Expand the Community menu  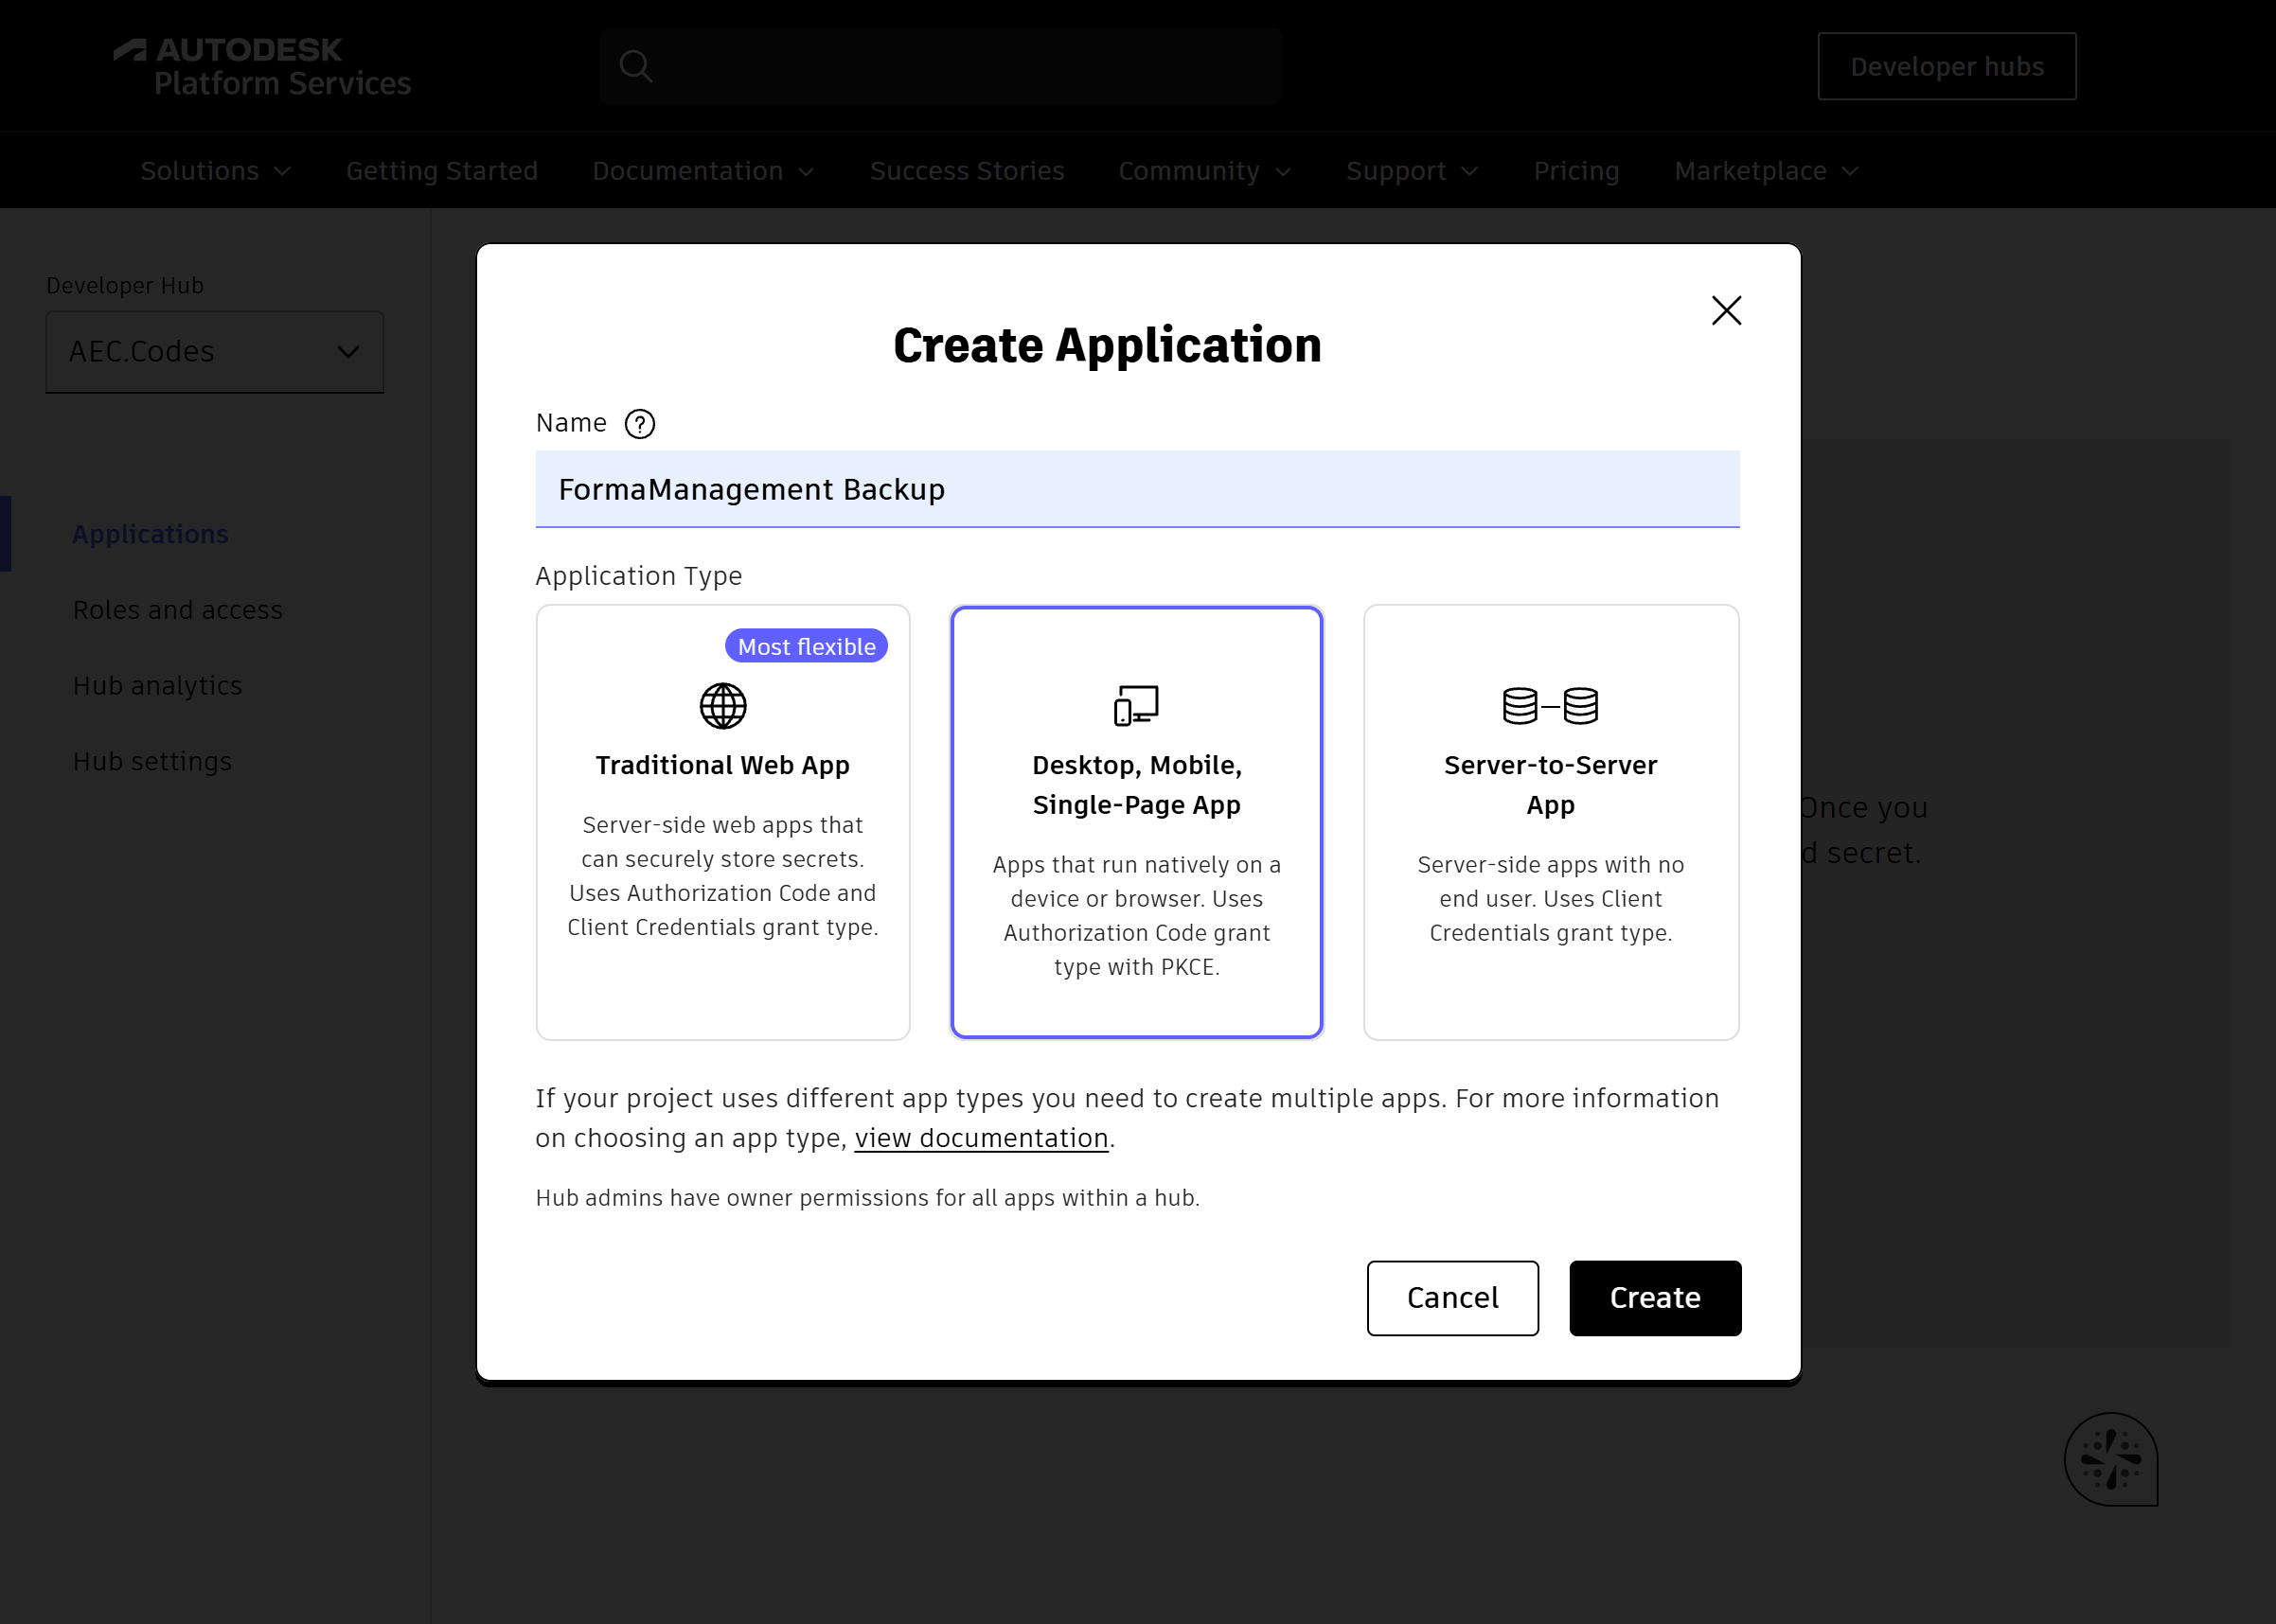1204,171
